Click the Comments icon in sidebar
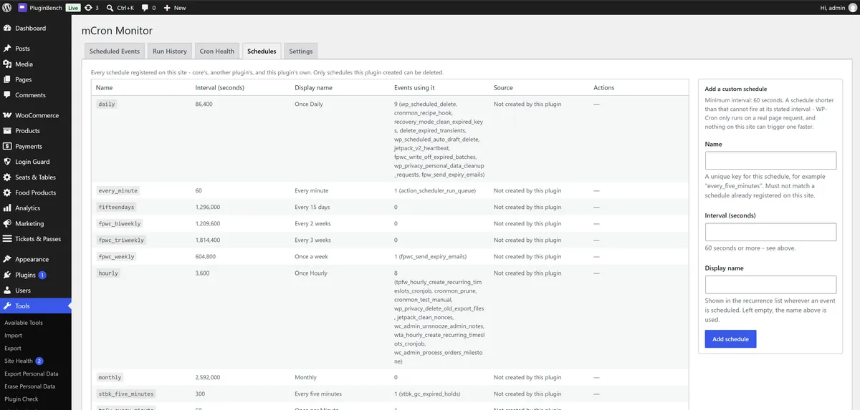Viewport: 860px width, 410px height. pos(7,95)
